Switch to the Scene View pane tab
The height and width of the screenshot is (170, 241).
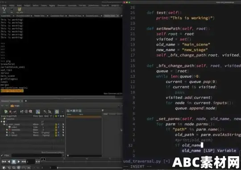click(x=6, y=16)
